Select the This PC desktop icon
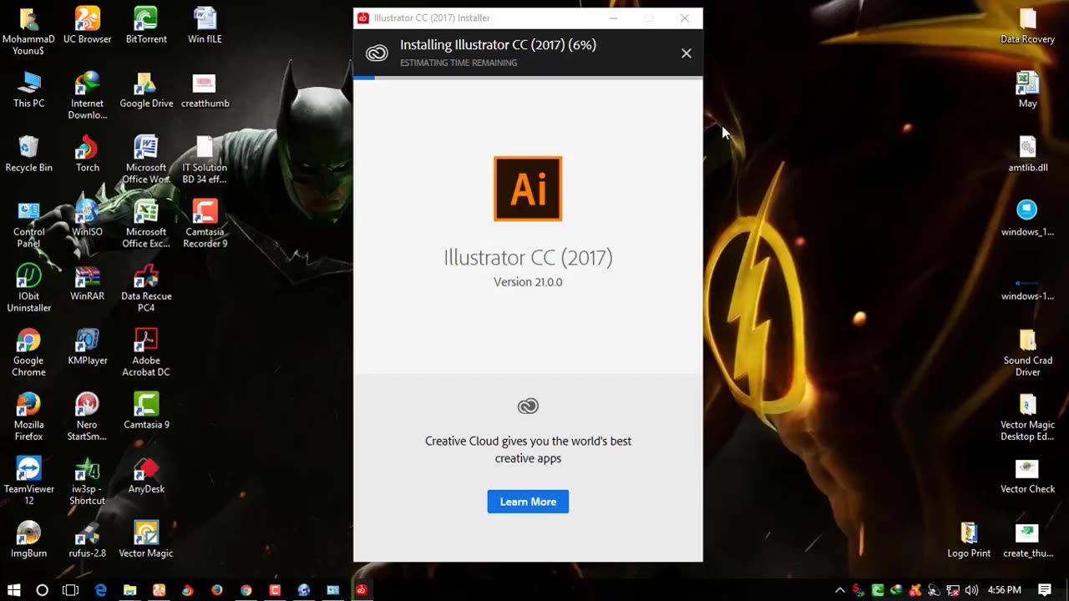 click(x=28, y=90)
